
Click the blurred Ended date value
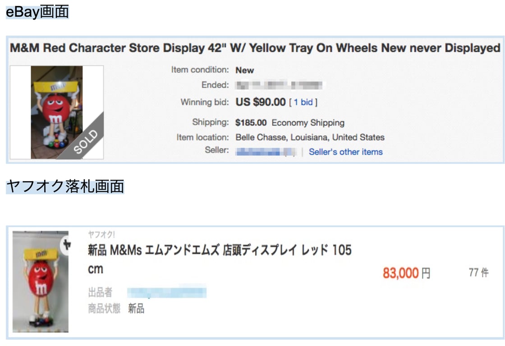(280, 85)
